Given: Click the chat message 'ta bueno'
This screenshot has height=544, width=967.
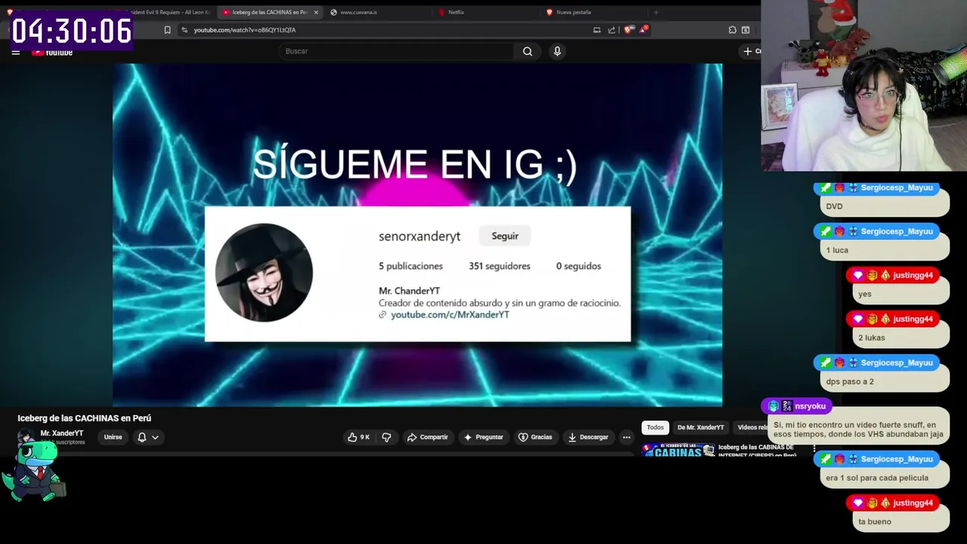Looking at the screenshot, I should (899, 521).
